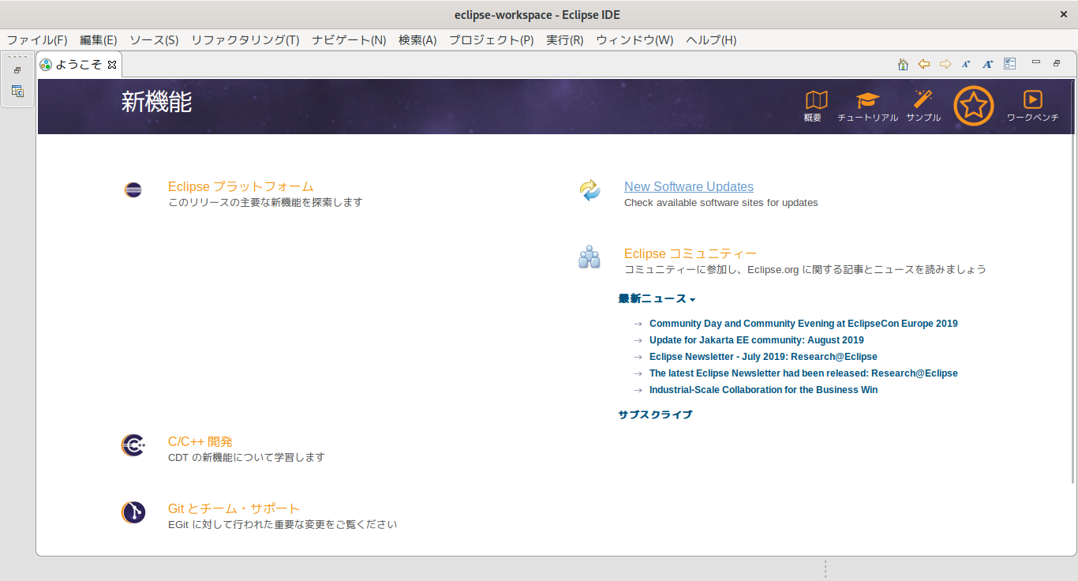This screenshot has height=581, width=1078.
Task: Open the ファイル(F) menu
Action: click(x=37, y=40)
